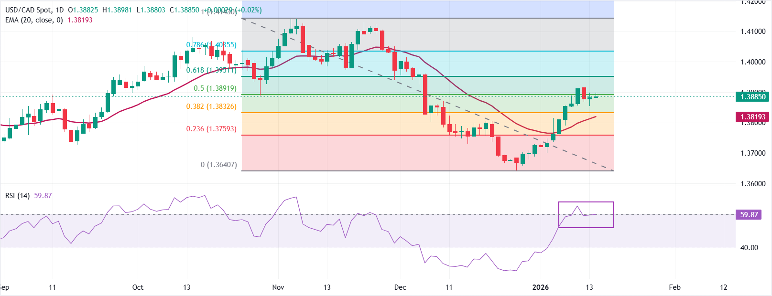This screenshot has height=296, width=772.
Task: Click the purple 59.87 RSI value tag
Action: [749, 215]
